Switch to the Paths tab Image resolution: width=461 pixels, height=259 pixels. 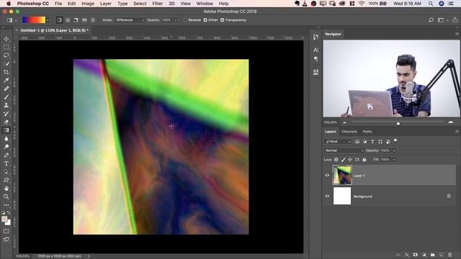[x=367, y=132]
